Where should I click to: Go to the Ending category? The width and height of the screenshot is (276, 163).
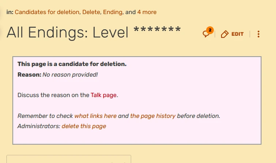[113, 12]
